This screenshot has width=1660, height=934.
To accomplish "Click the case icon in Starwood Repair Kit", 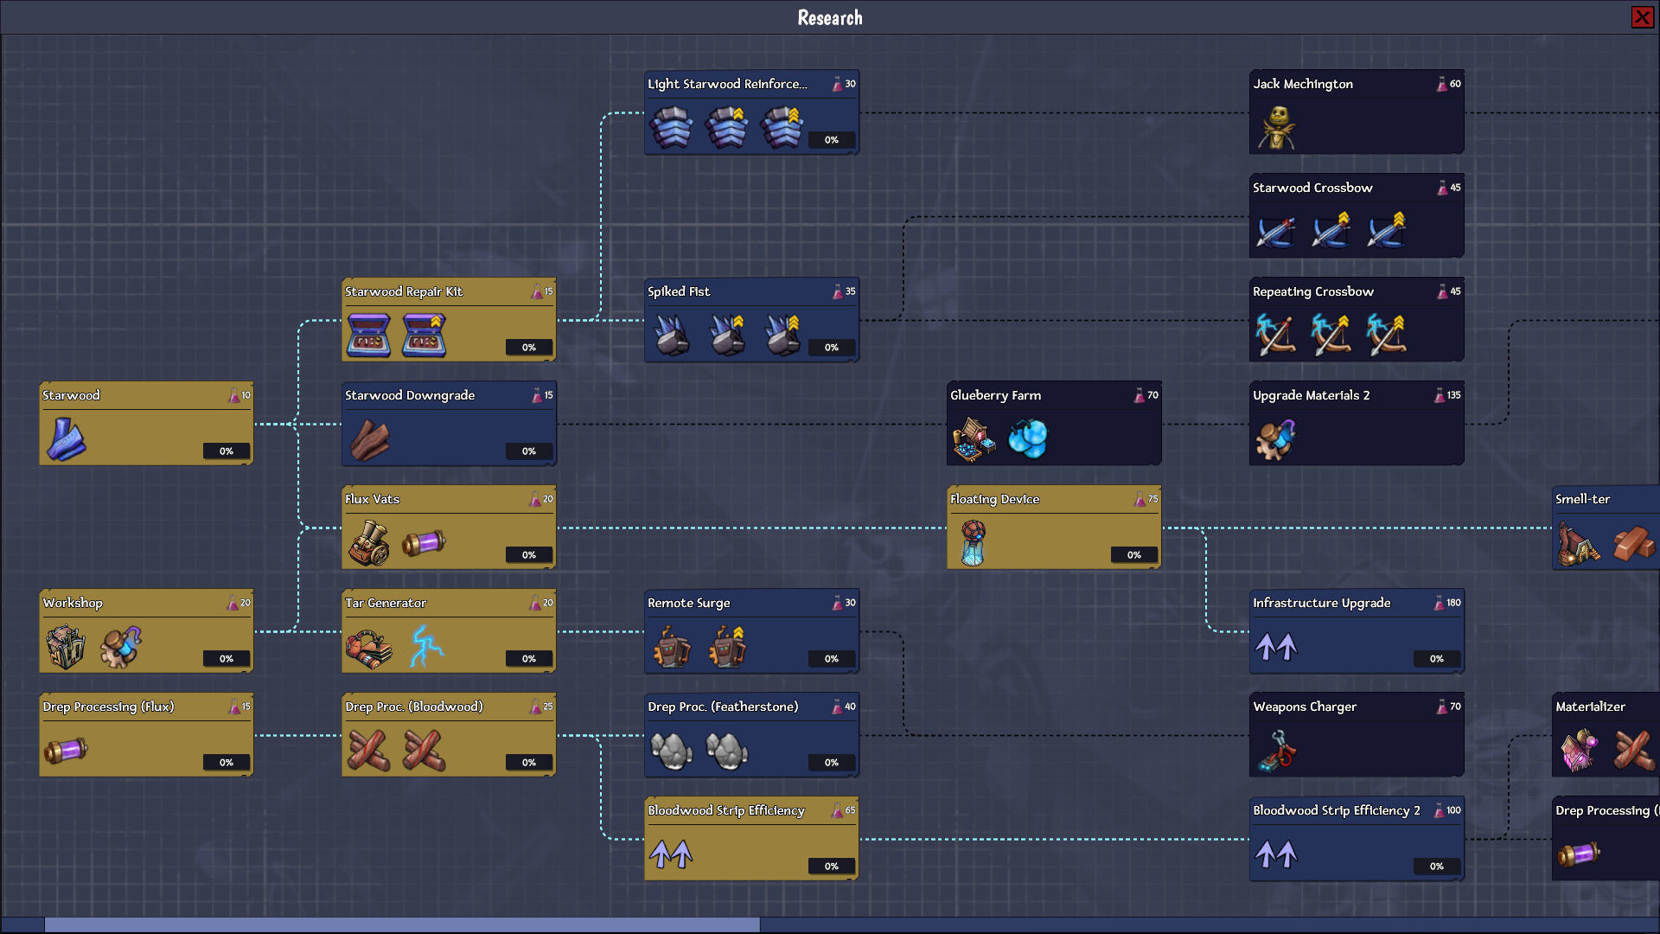I will coord(368,334).
